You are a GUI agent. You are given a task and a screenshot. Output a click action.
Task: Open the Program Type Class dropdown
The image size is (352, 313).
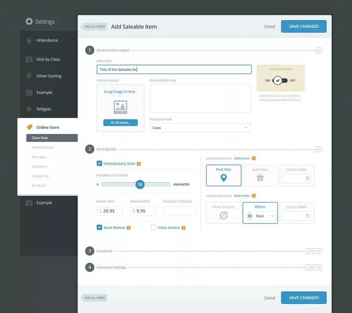click(200, 128)
